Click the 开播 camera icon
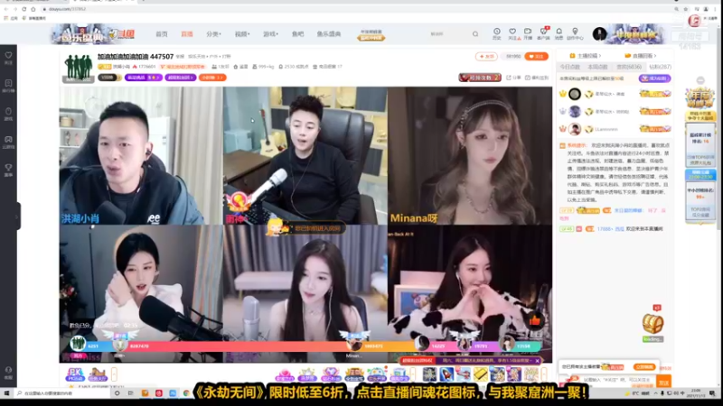The image size is (723, 406). (x=528, y=33)
